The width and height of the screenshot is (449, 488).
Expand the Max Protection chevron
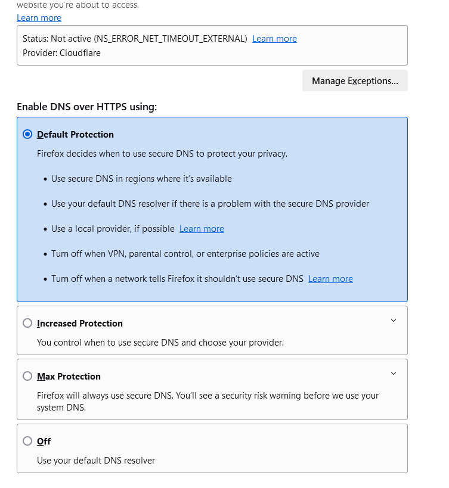pos(393,374)
